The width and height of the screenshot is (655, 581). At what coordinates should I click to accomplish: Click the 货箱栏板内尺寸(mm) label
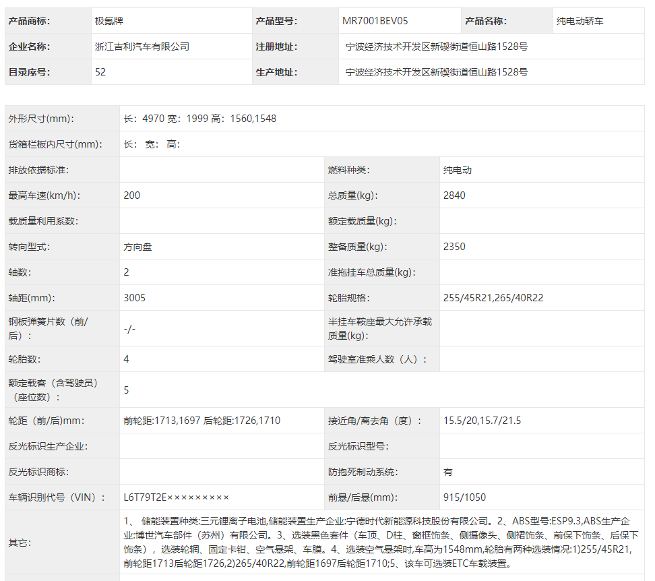coord(55,144)
